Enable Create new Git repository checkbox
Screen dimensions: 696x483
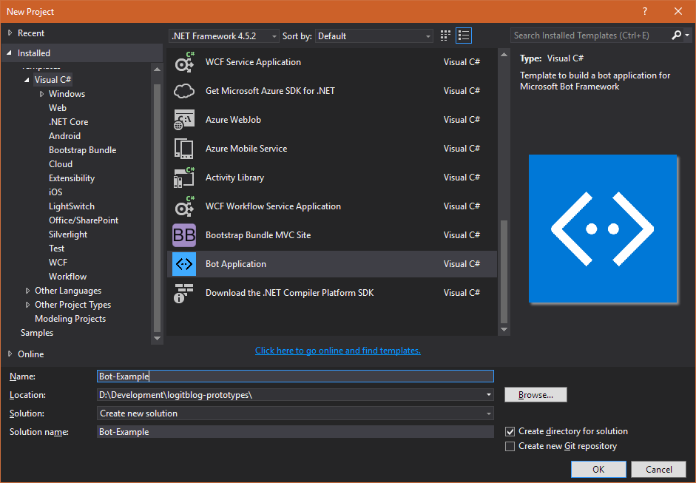[510, 446]
